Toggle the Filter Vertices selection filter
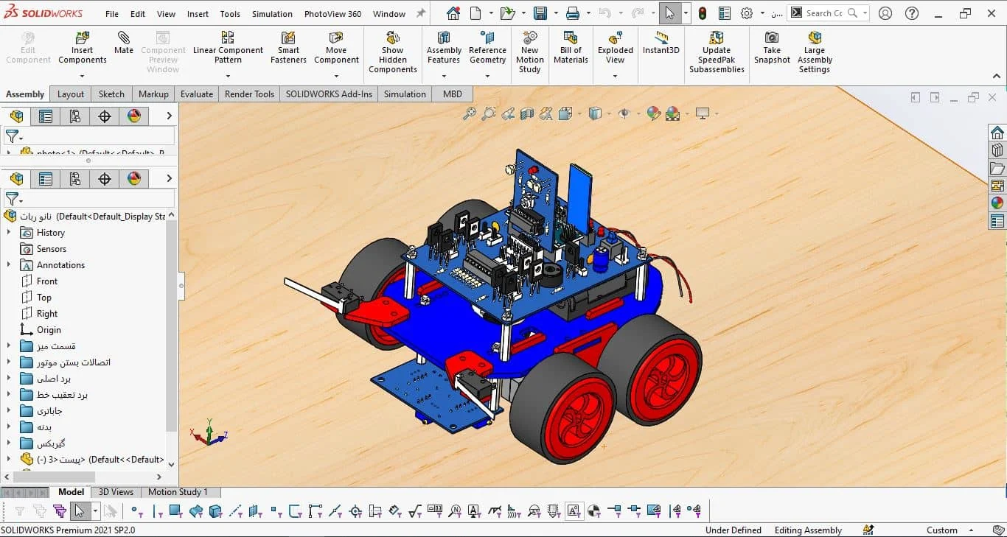The image size is (1007, 537). (136, 510)
